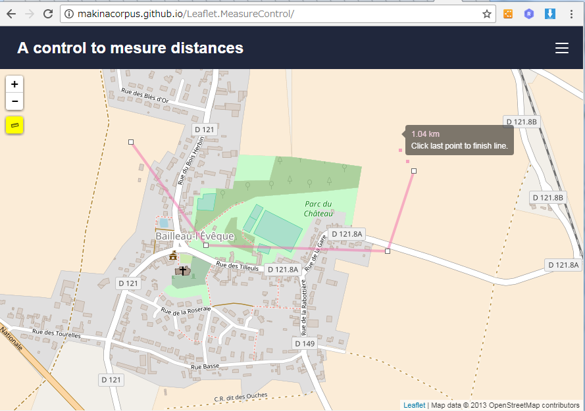Screen dimensions: 585x411
Task: Click the blue download extension icon
Action: point(550,14)
